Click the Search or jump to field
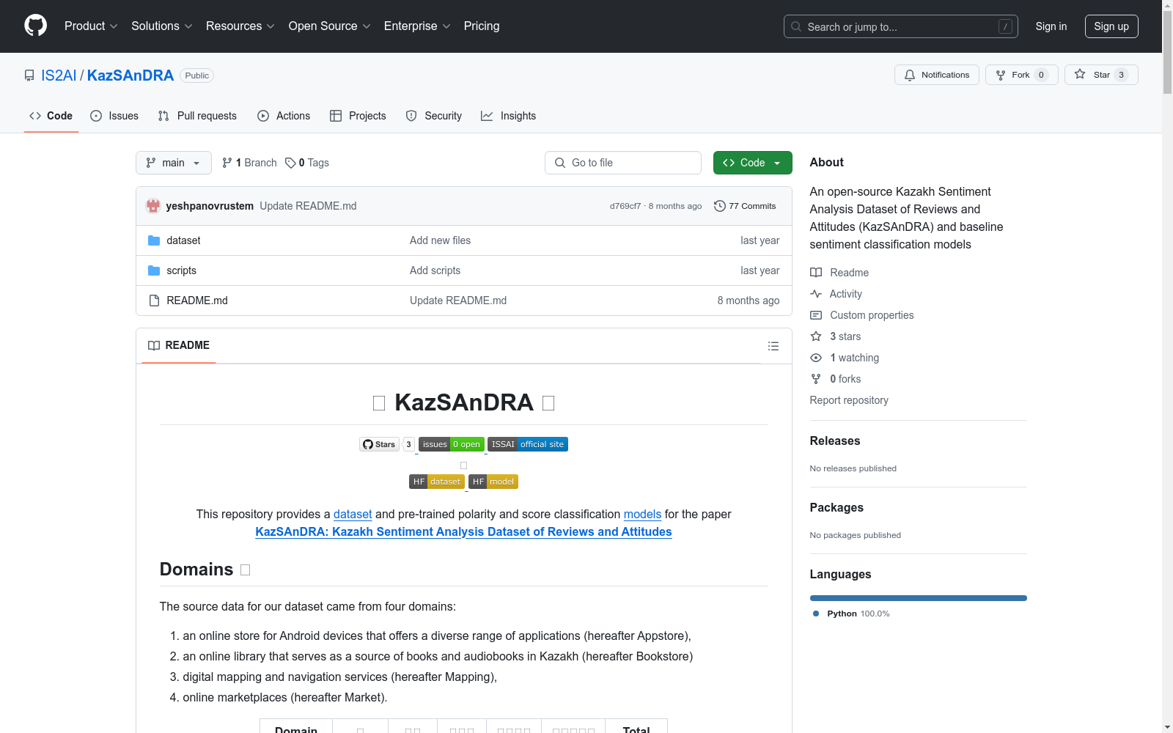 point(901,26)
